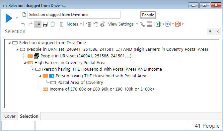The image size is (223, 131).
Task: Open the Notes dropdown arrow
Action: (81, 24)
